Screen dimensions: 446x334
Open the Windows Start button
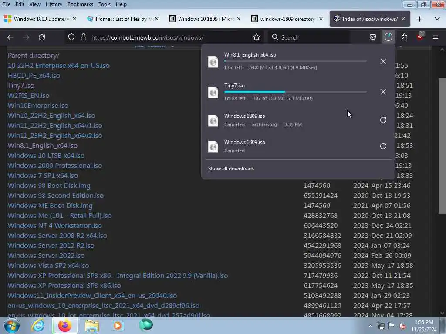[x=11, y=325]
